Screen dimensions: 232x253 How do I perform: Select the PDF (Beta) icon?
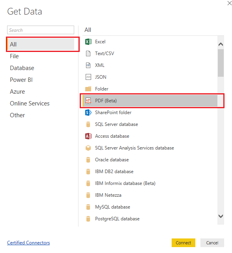(88, 101)
